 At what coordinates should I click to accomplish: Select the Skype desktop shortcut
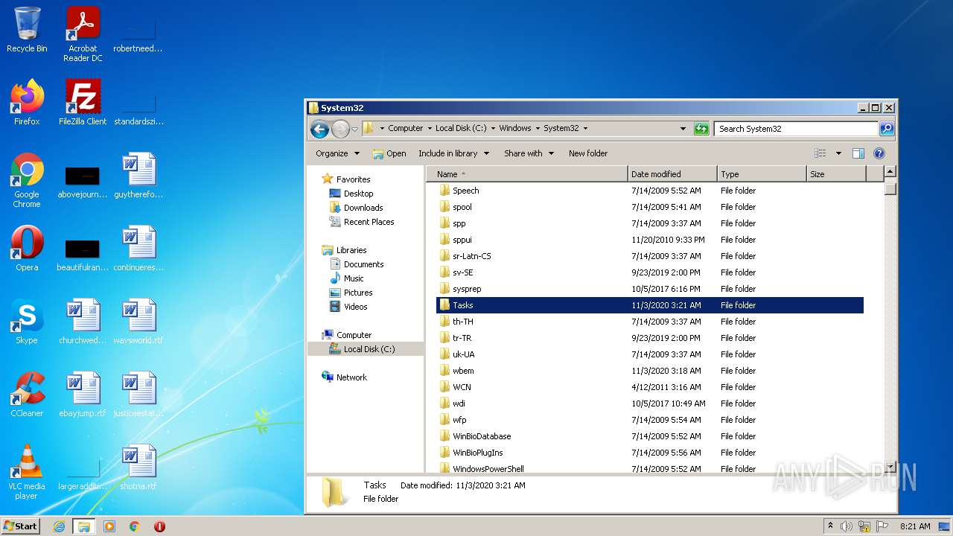click(x=27, y=322)
